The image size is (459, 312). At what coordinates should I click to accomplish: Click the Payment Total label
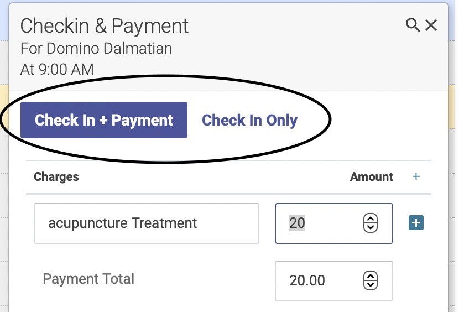pyautogui.click(x=88, y=279)
